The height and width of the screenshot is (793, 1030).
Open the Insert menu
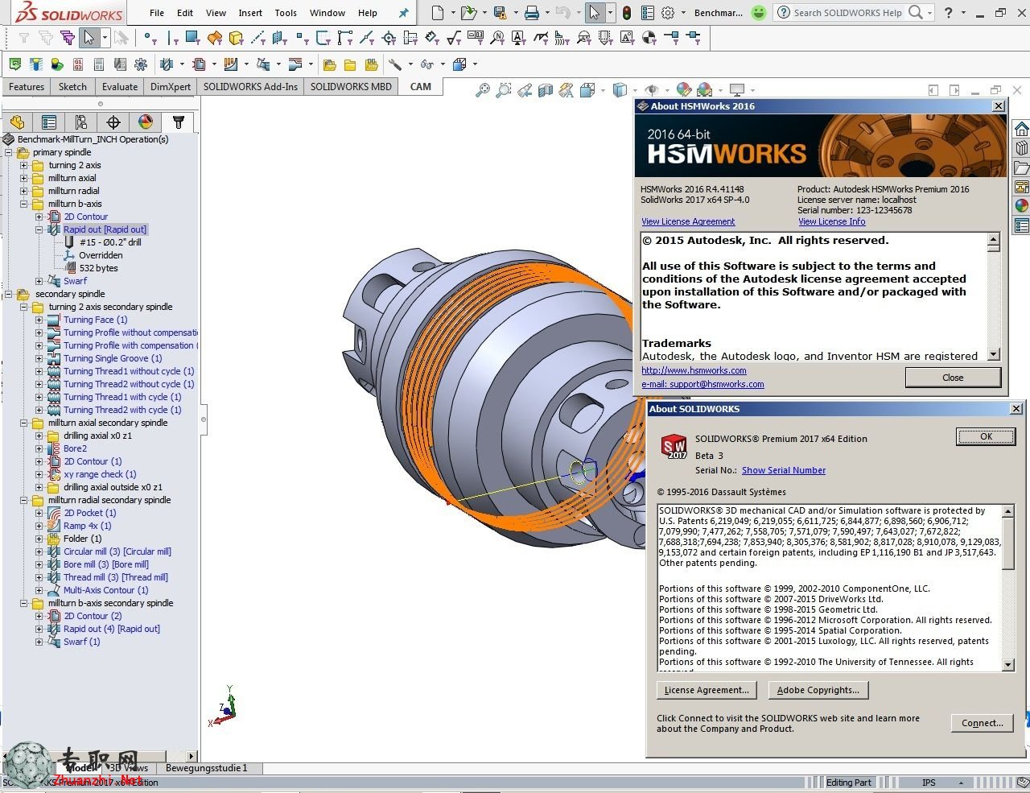coord(250,13)
